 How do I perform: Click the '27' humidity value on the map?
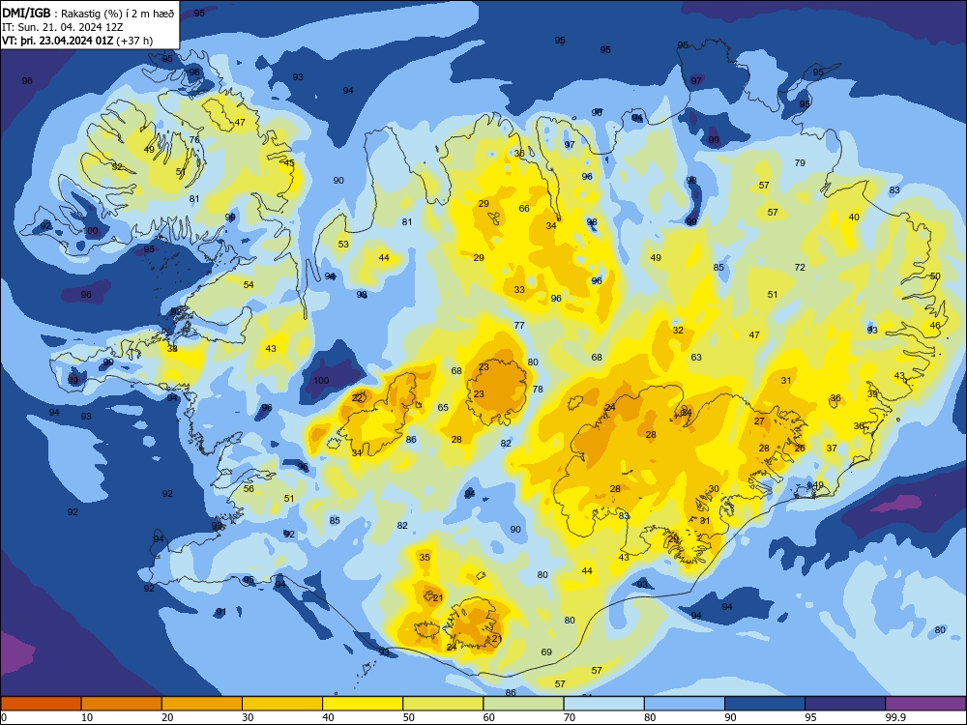pyautogui.click(x=759, y=421)
